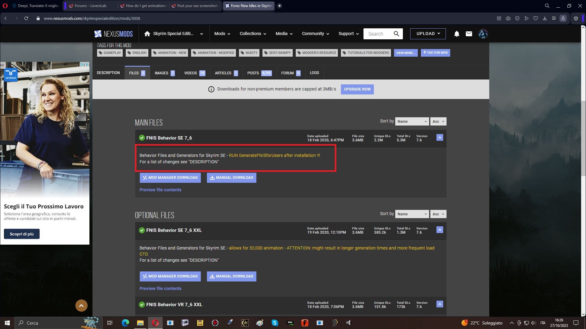Screen dimensions: 586x329
Task: Open Skype from the taskbar
Action: click(275, 323)
